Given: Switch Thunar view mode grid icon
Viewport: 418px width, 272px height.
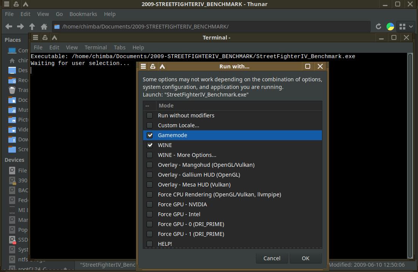Looking at the screenshot, I should 402,26.
